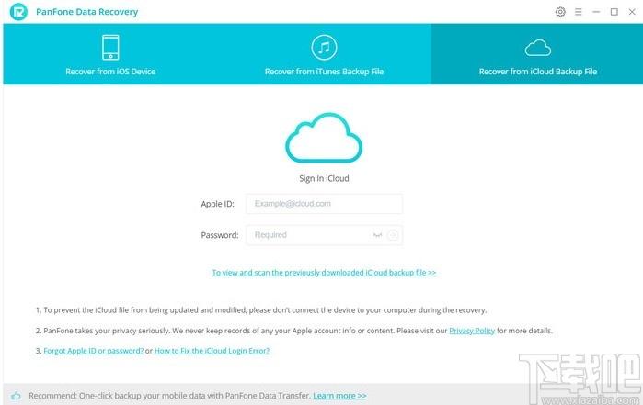Click the PanFone logo icon
Screen dimensions: 643x405
18,11
